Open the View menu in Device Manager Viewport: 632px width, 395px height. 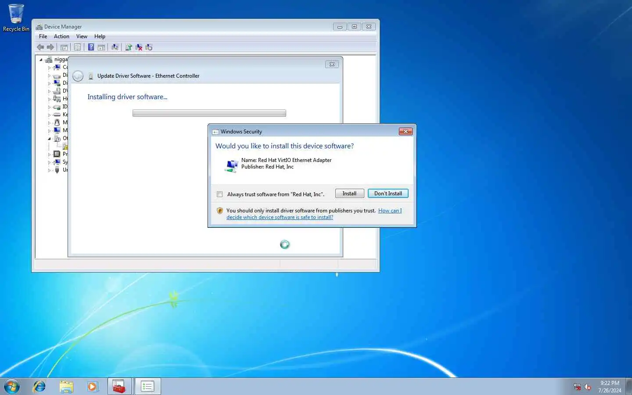pyautogui.click(x=82, y=36)
